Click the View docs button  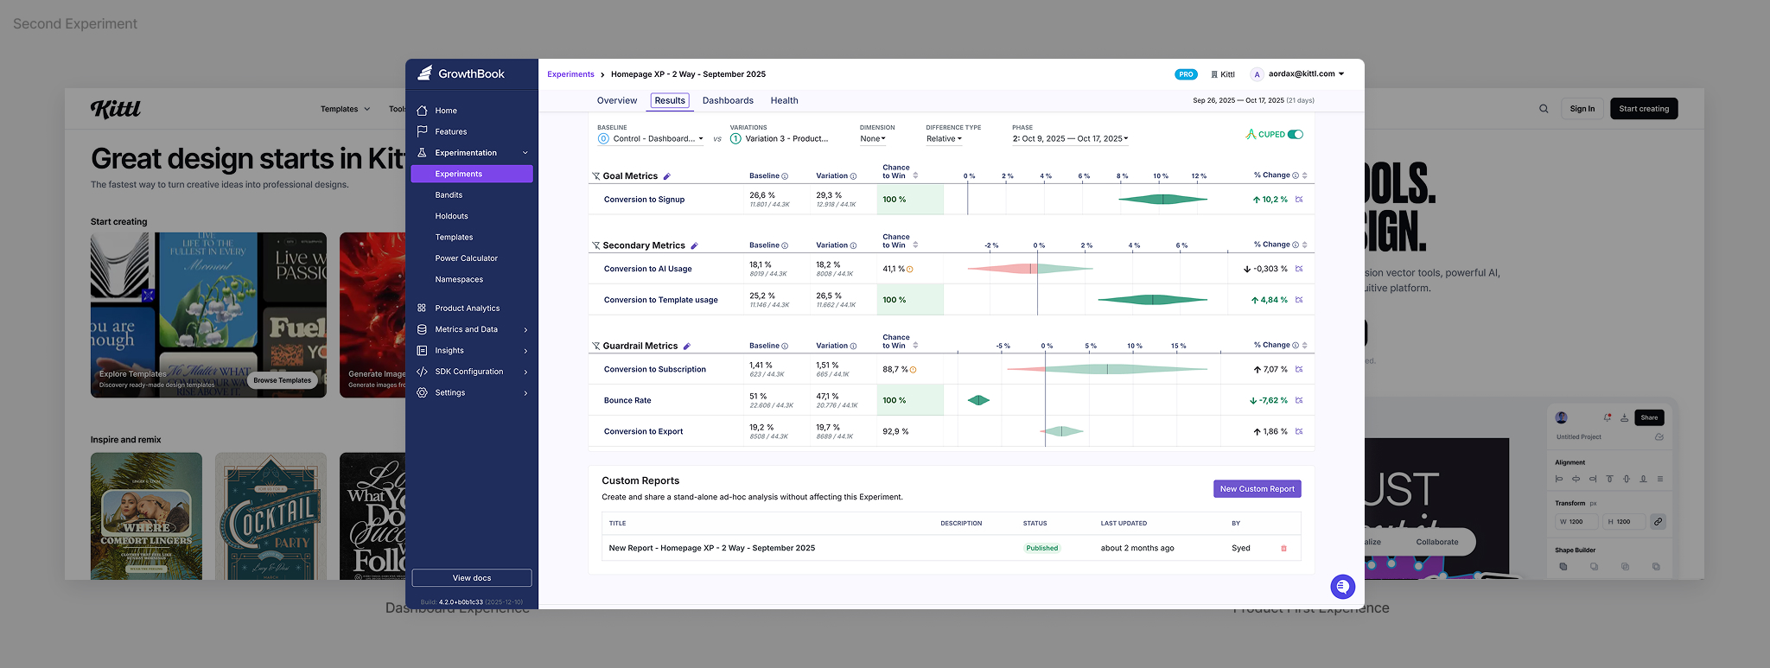[x=472, y=578]
